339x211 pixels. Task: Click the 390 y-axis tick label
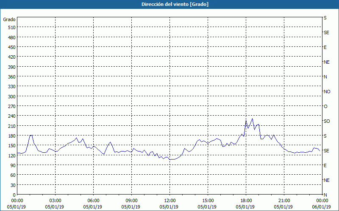[12, 67]
